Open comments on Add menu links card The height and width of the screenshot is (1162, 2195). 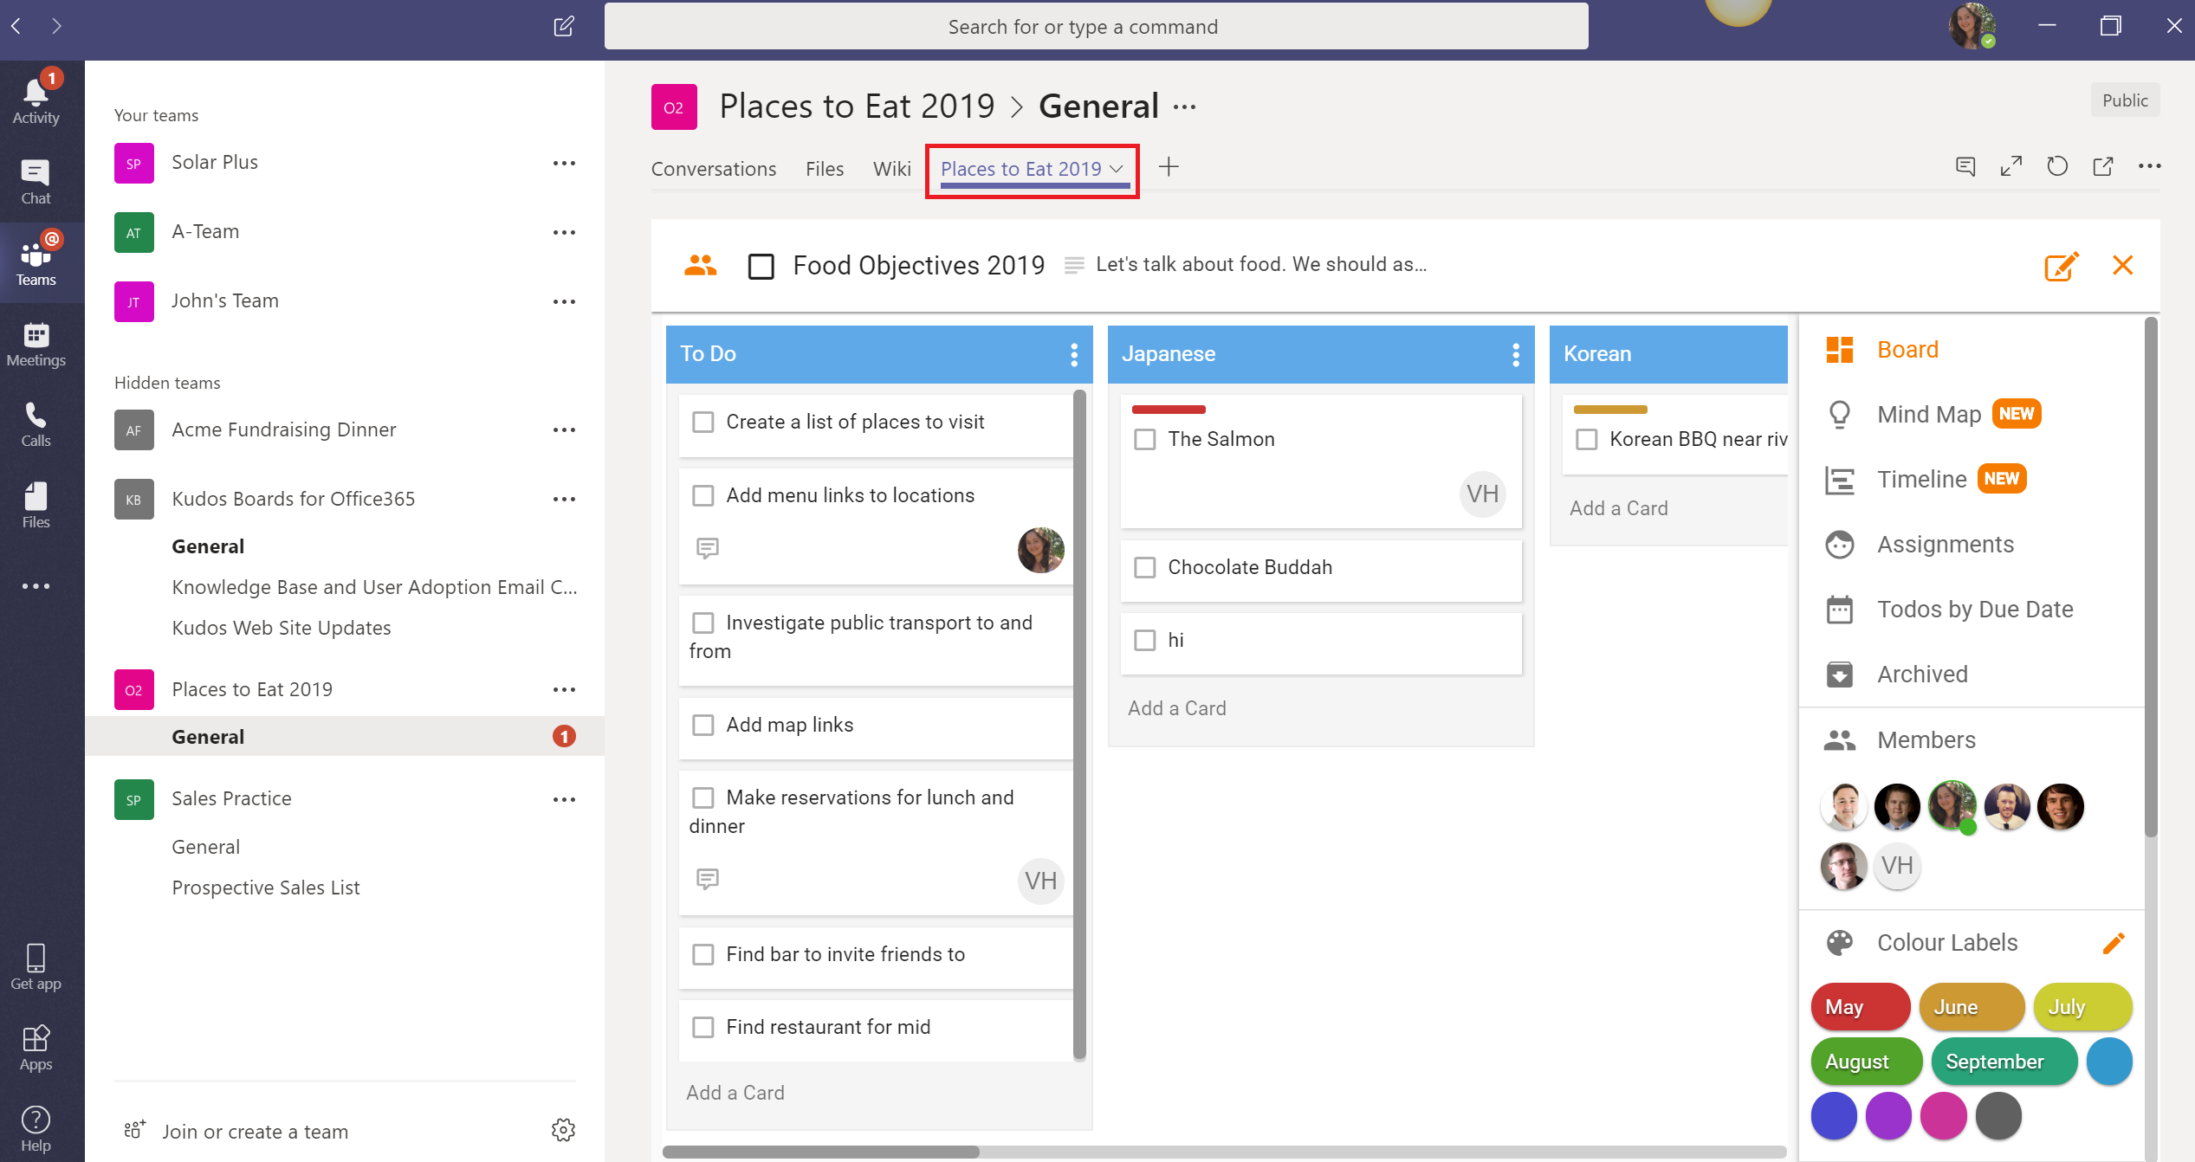click(708, 548)
